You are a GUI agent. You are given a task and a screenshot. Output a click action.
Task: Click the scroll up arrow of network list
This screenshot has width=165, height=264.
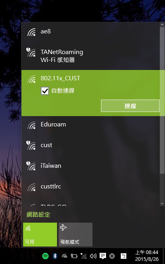tap(162, 25)
